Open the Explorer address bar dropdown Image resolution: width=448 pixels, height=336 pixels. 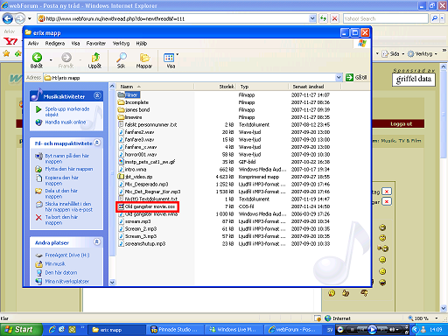coord(339,78)
